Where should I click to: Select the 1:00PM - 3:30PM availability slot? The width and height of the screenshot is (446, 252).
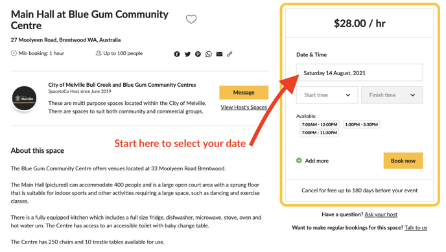pyautogui.click(x=362, y=124)
